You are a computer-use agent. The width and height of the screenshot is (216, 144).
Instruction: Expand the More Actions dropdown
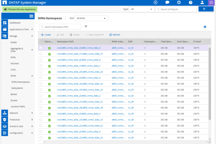click(x=95, y=35)
